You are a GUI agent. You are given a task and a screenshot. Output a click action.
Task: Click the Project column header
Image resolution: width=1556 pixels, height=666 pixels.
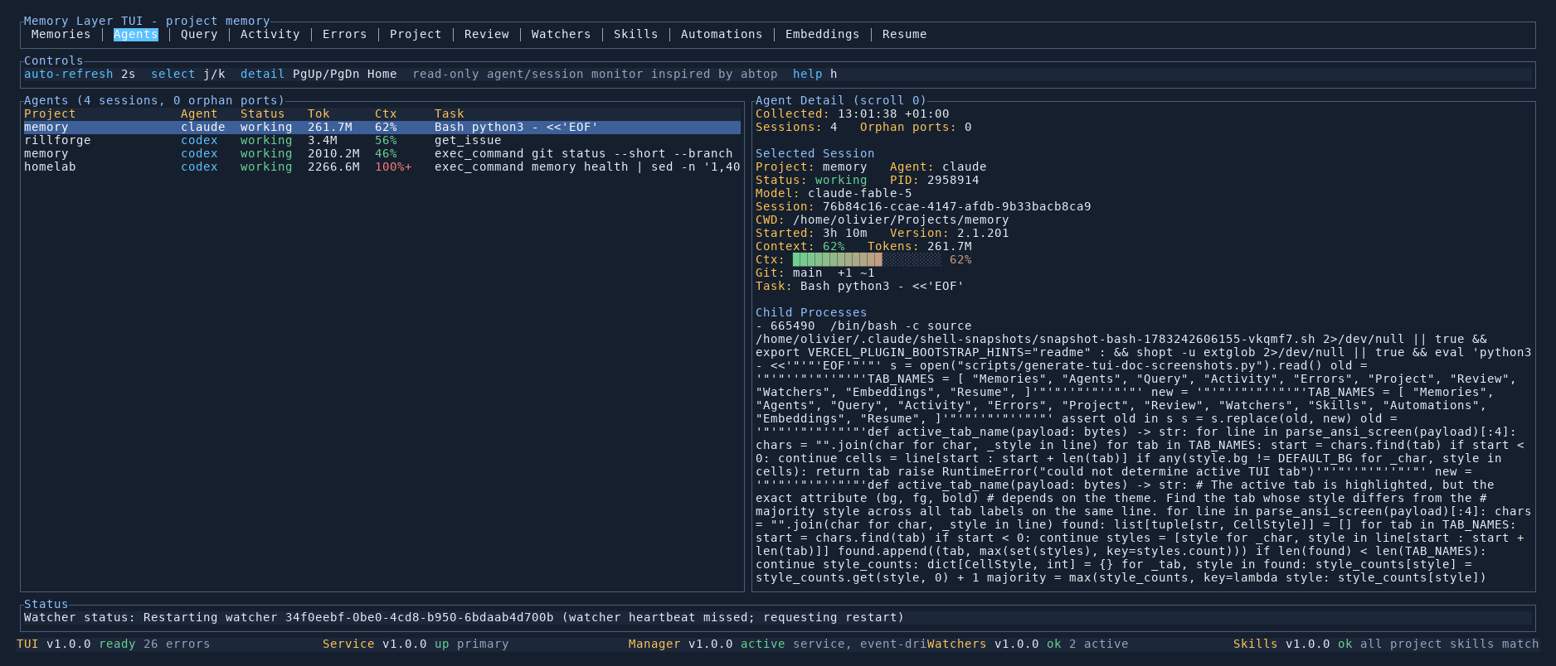point(50,113)
